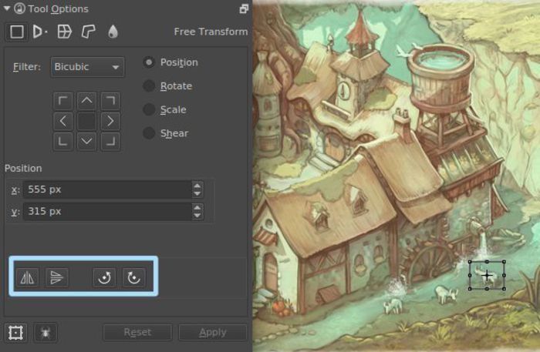This screenshot has width=540, height=352.
Task: Decrease the x position value
Action: pyautogui.click(x=197, y=193)
